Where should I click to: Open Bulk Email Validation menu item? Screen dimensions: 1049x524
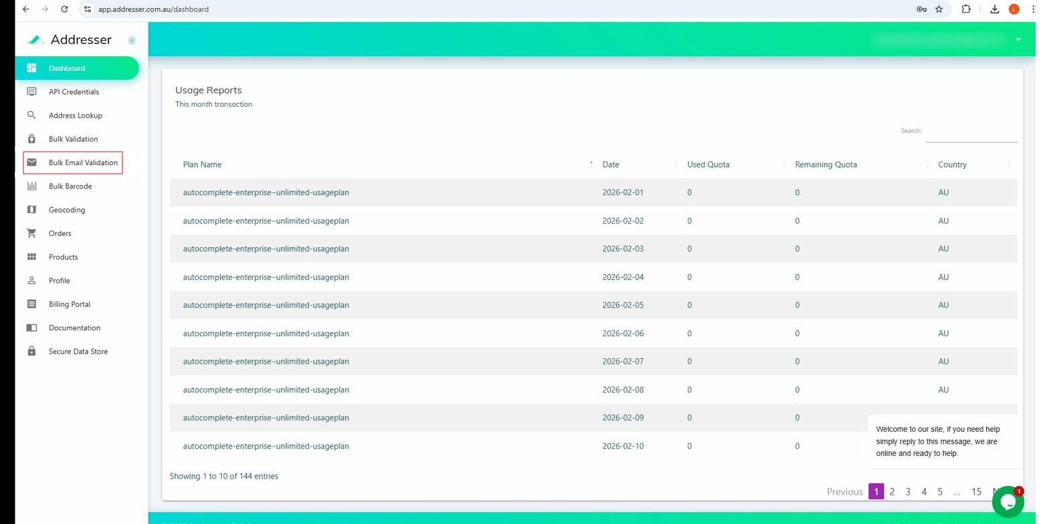(82, 162)
